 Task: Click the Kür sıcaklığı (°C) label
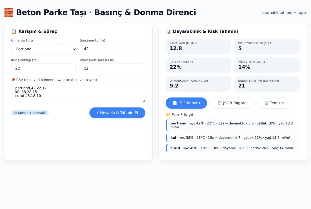25,60
